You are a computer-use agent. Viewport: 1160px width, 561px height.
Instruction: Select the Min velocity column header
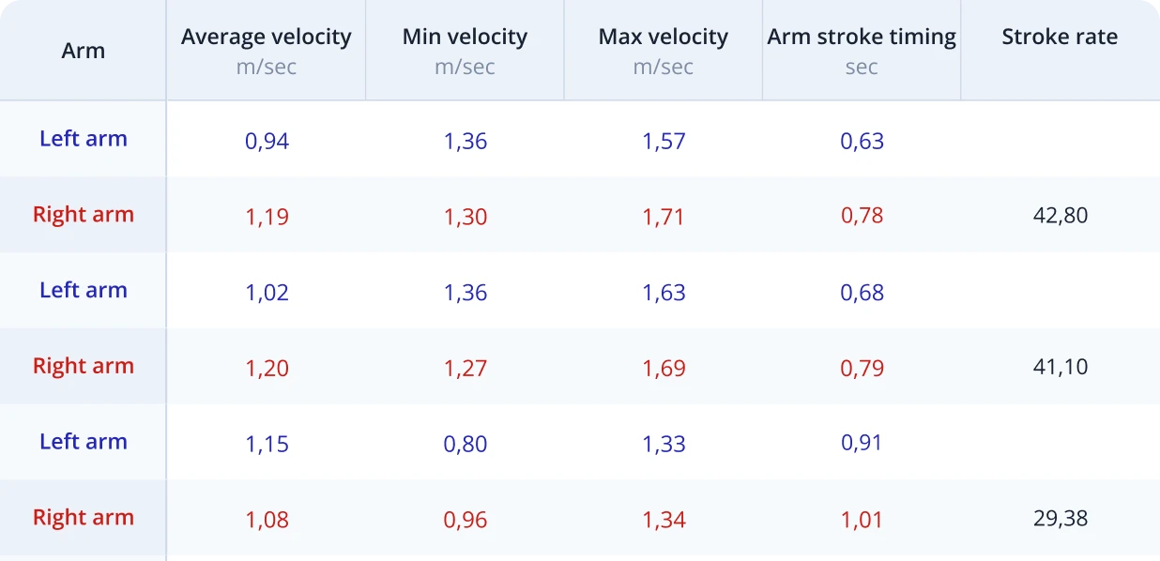coord(465,38)
